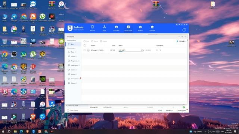Switch to 3uTools in the taskbar
This screenshot has height=134, width=239.
34,131
